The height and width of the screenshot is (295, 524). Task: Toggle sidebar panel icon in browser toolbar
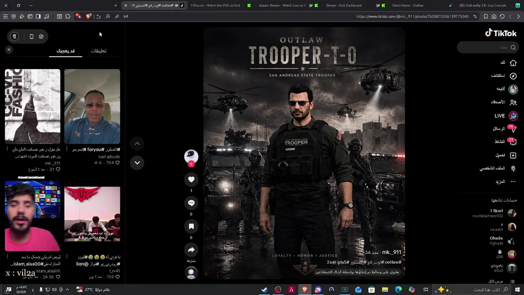pyautogui.click(x=38, y=16)
